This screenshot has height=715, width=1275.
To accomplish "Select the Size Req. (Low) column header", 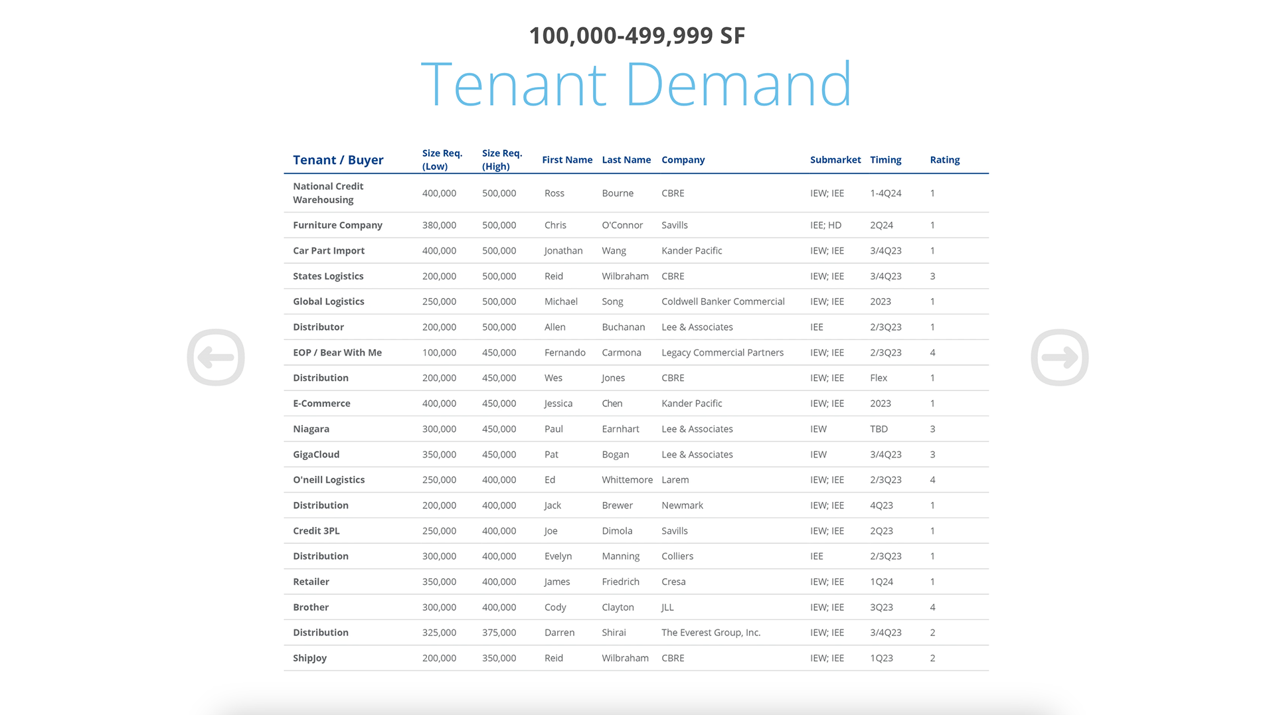I will click(442, 160).
